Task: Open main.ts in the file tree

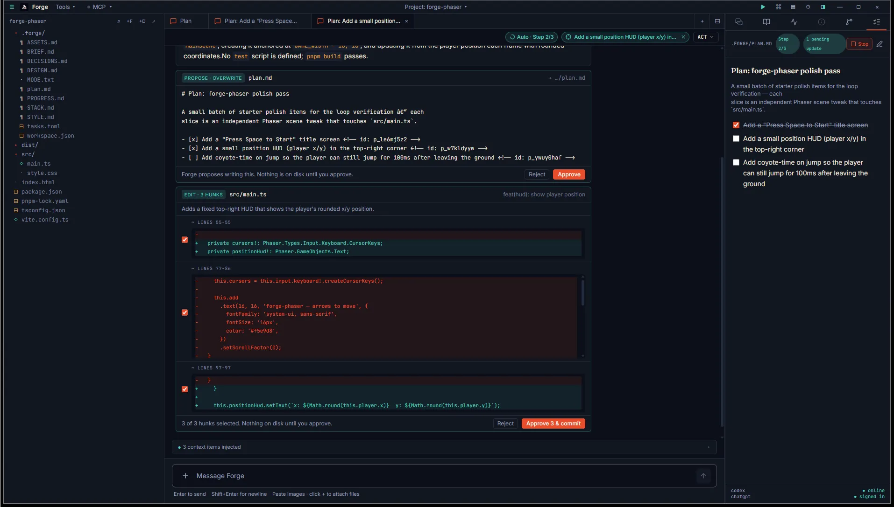Action: coord(38,164)
